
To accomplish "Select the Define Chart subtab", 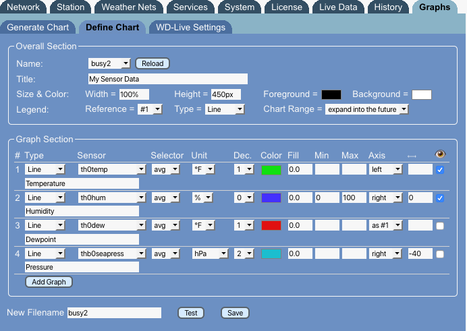I will click(112, 28).
